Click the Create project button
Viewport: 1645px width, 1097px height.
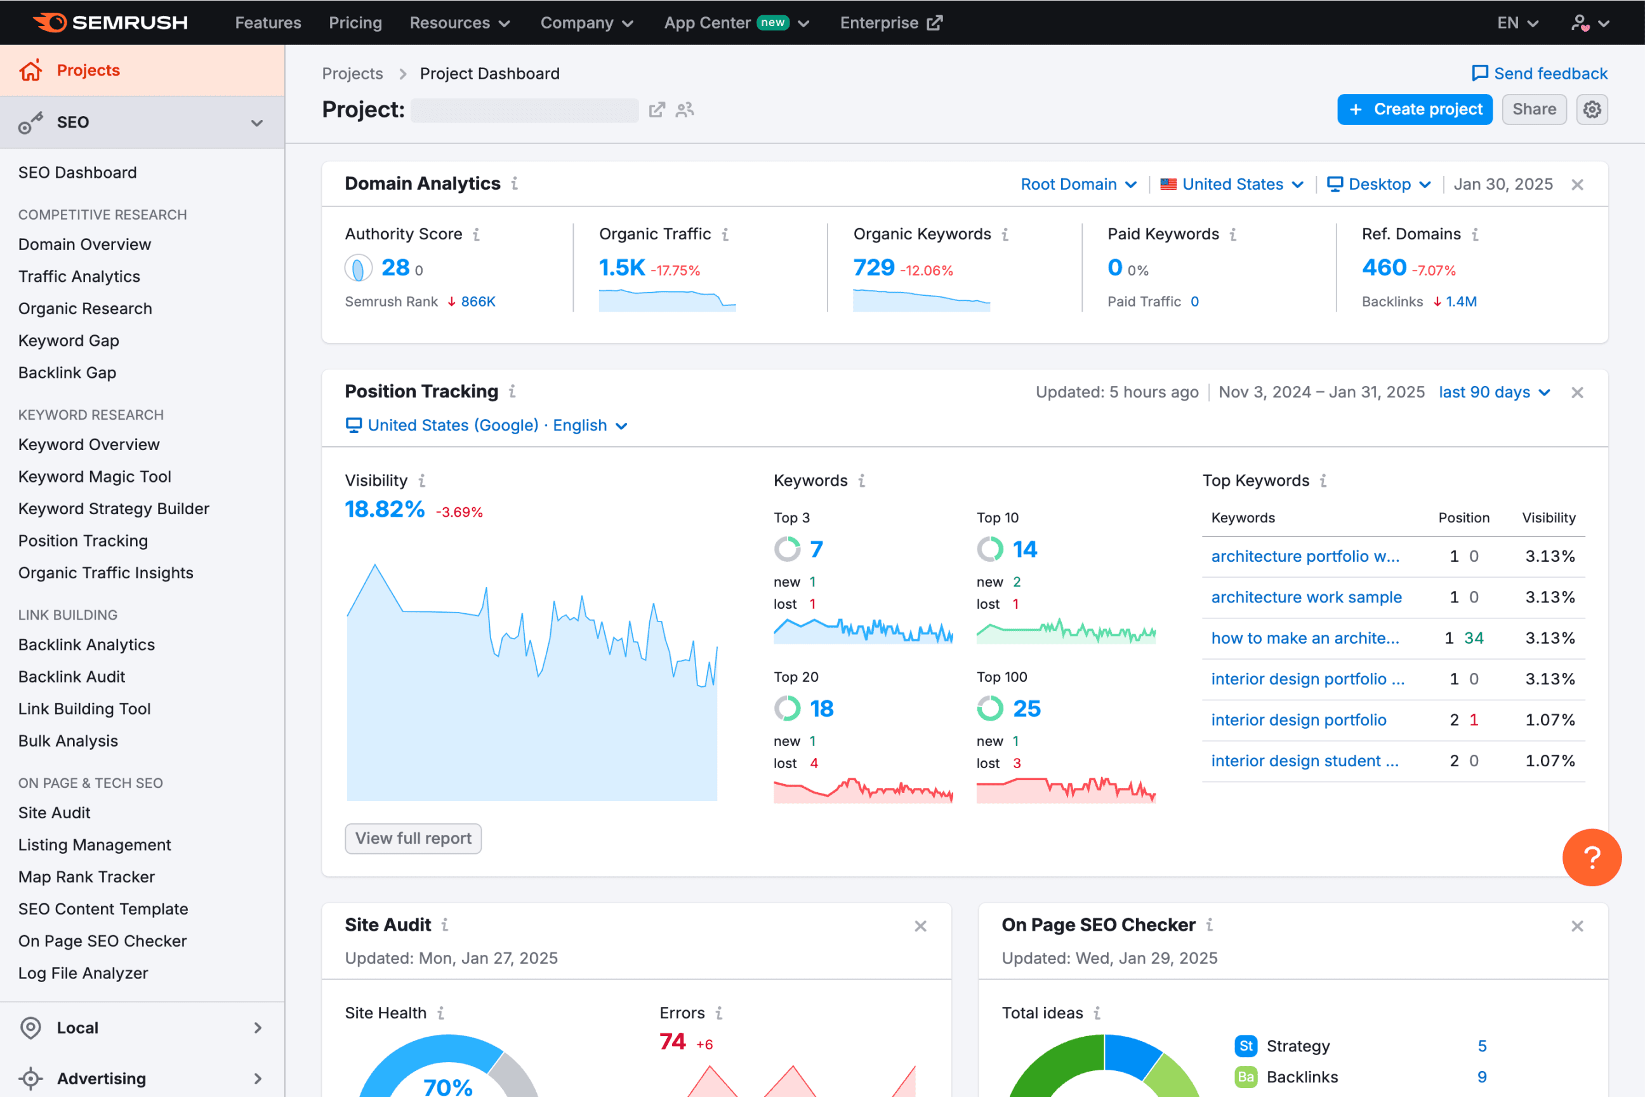(x=1414, y=109)
